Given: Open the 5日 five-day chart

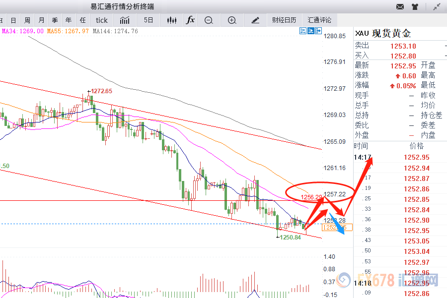Looking at the screenshot, I should pyautogui.click(x=148, y=20).
